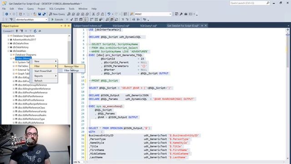This screenshot has height=164, width=291.
Task: Select New in the context menu
Action: tap(44, 61)
